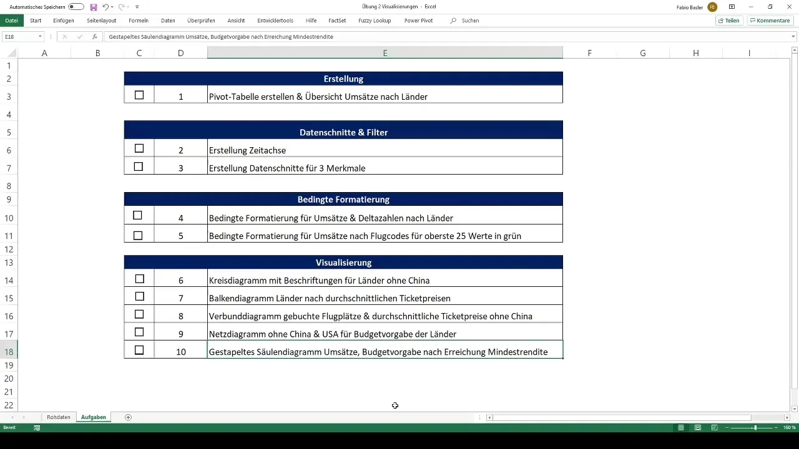Check the box for task 7 Balkendiagramm
Screen dimensions: 799x449
(140, 296)
